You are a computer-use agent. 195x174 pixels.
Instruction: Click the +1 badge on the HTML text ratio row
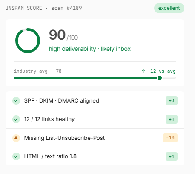[x=172, y=156]
